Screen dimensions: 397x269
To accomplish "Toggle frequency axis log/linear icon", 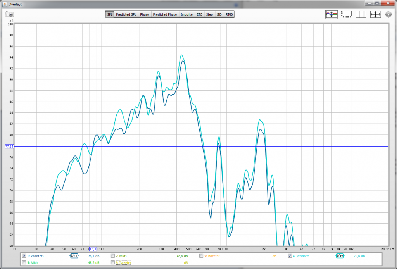I will pos(361,14).
